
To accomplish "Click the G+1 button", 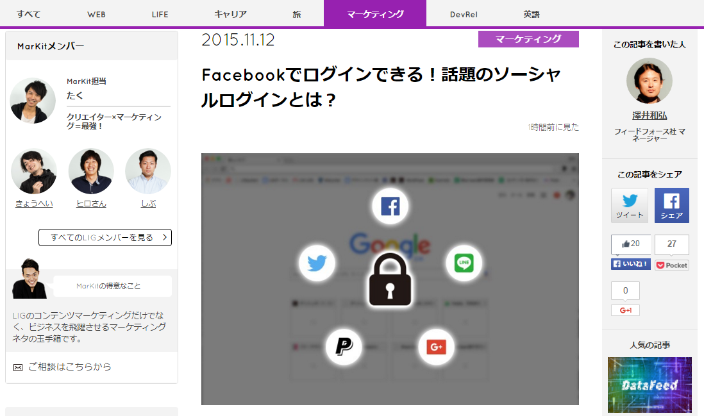I will click(x=625, y=310).
